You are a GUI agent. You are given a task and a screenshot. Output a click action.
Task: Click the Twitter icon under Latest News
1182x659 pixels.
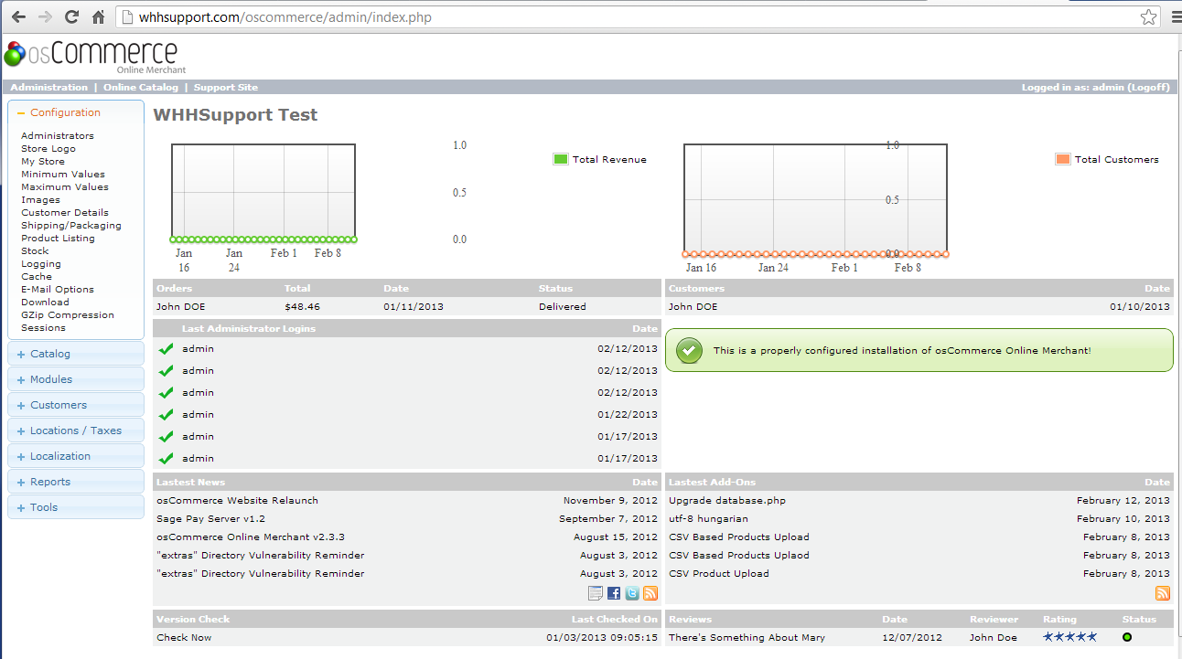point(632,593)
